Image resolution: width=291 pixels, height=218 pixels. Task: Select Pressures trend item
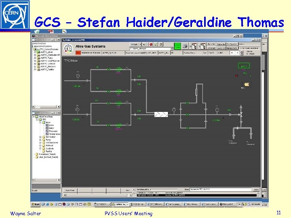point(53,131)
